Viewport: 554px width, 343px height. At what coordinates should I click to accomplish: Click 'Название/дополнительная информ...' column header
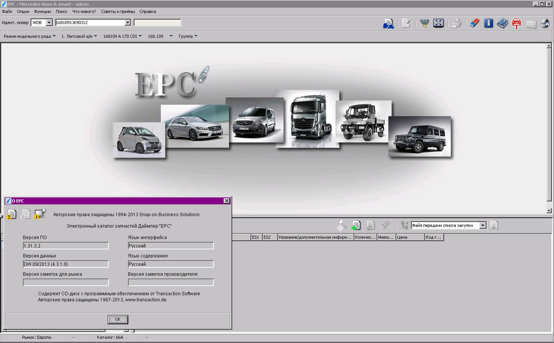[x=316, y=237]
